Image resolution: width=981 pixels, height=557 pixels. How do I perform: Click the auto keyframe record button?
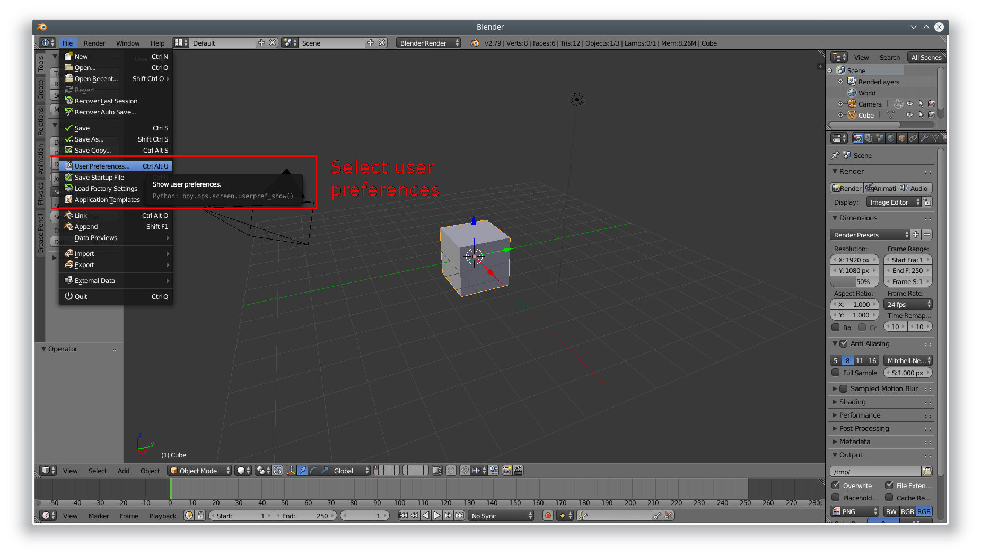548,516
